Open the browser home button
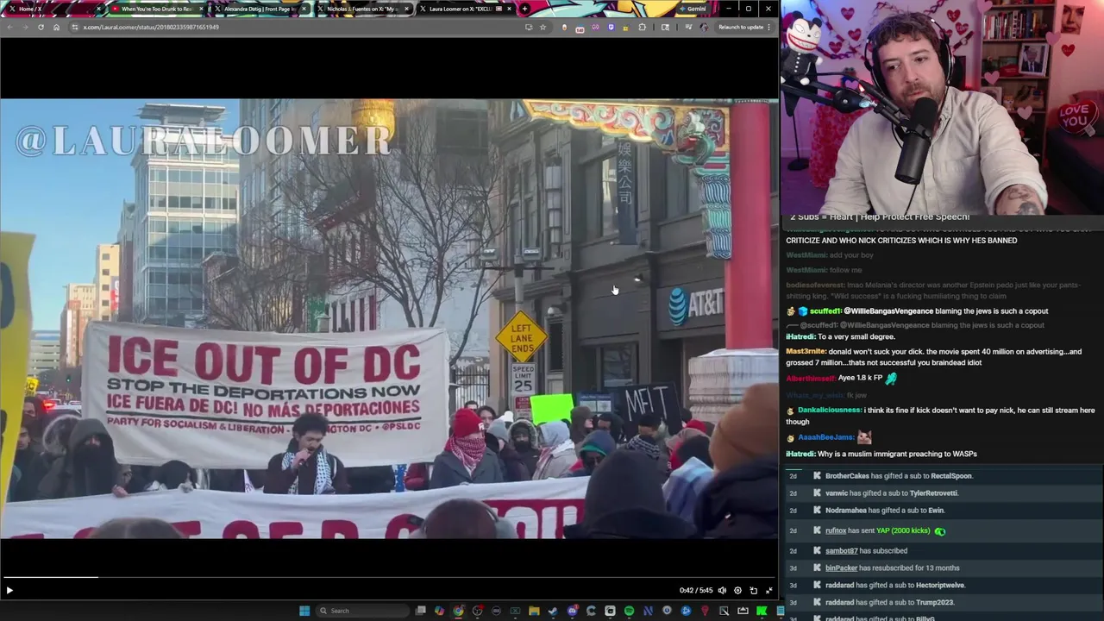The height and width of the screenshot is (621, 1104). [x=56, y=27]
